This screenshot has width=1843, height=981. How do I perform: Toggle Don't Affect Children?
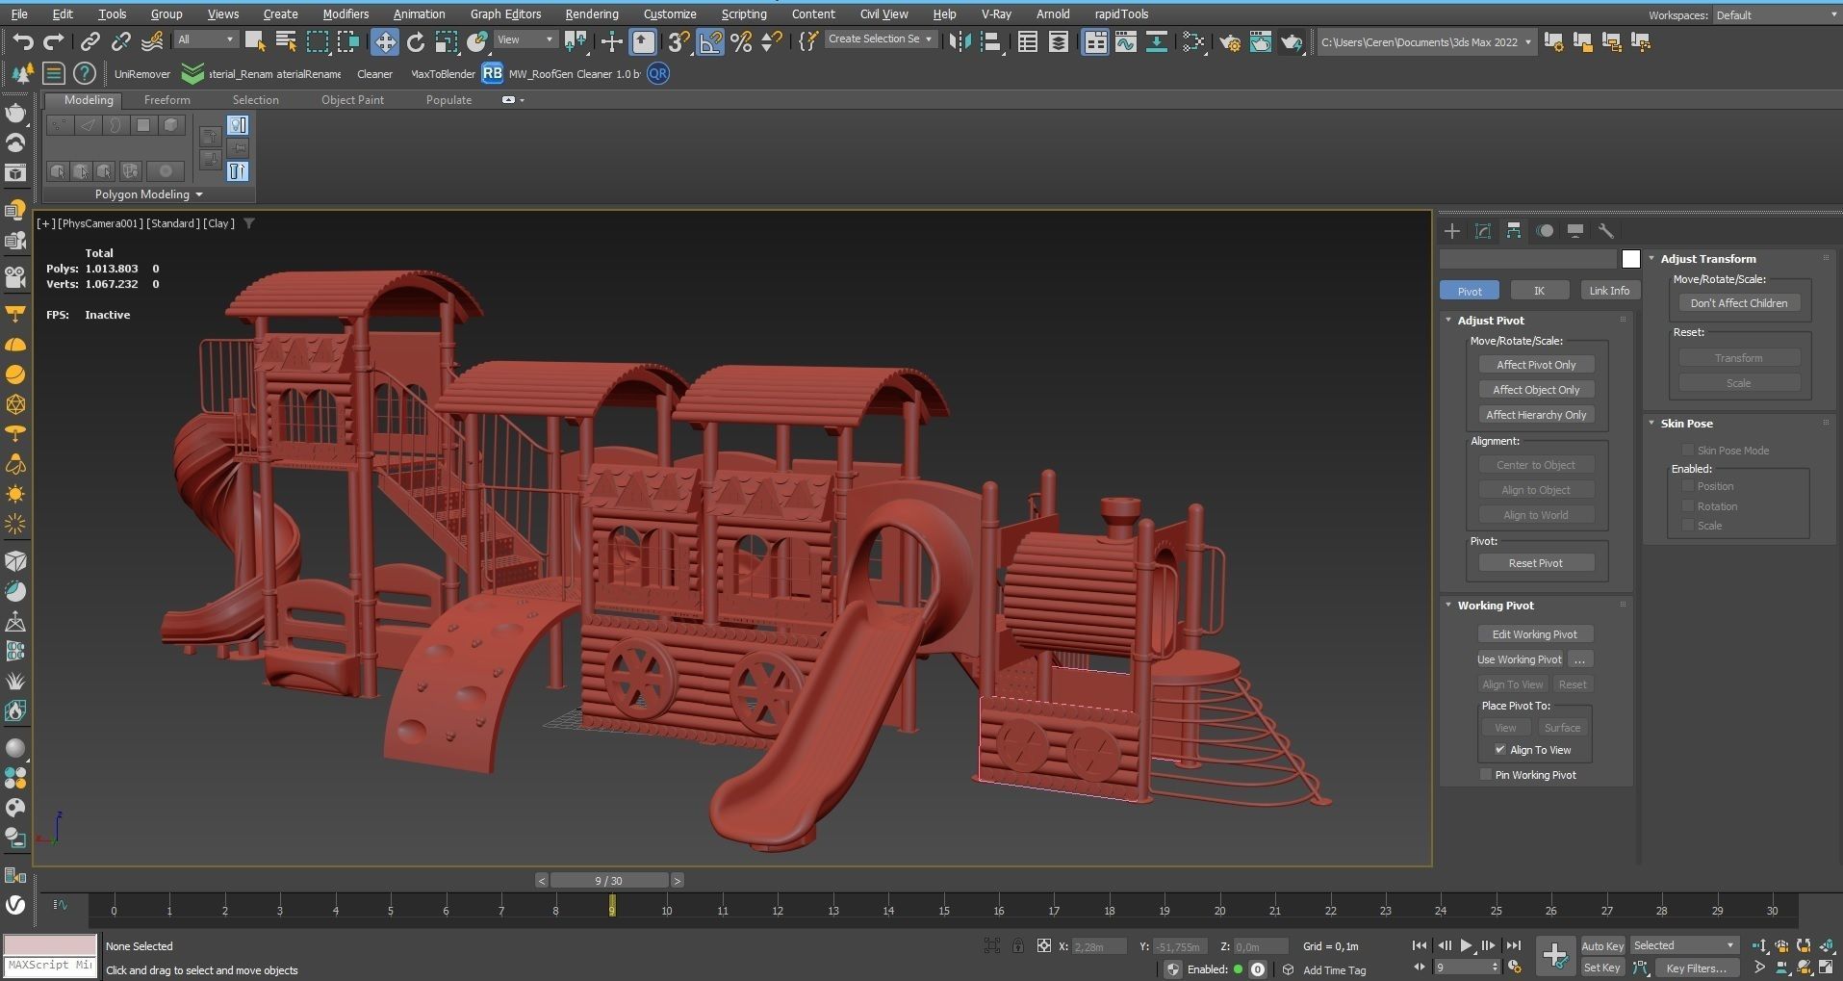click(1739, 303)
